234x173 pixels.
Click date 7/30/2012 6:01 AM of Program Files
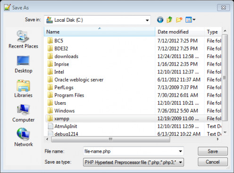click(178, 95)
